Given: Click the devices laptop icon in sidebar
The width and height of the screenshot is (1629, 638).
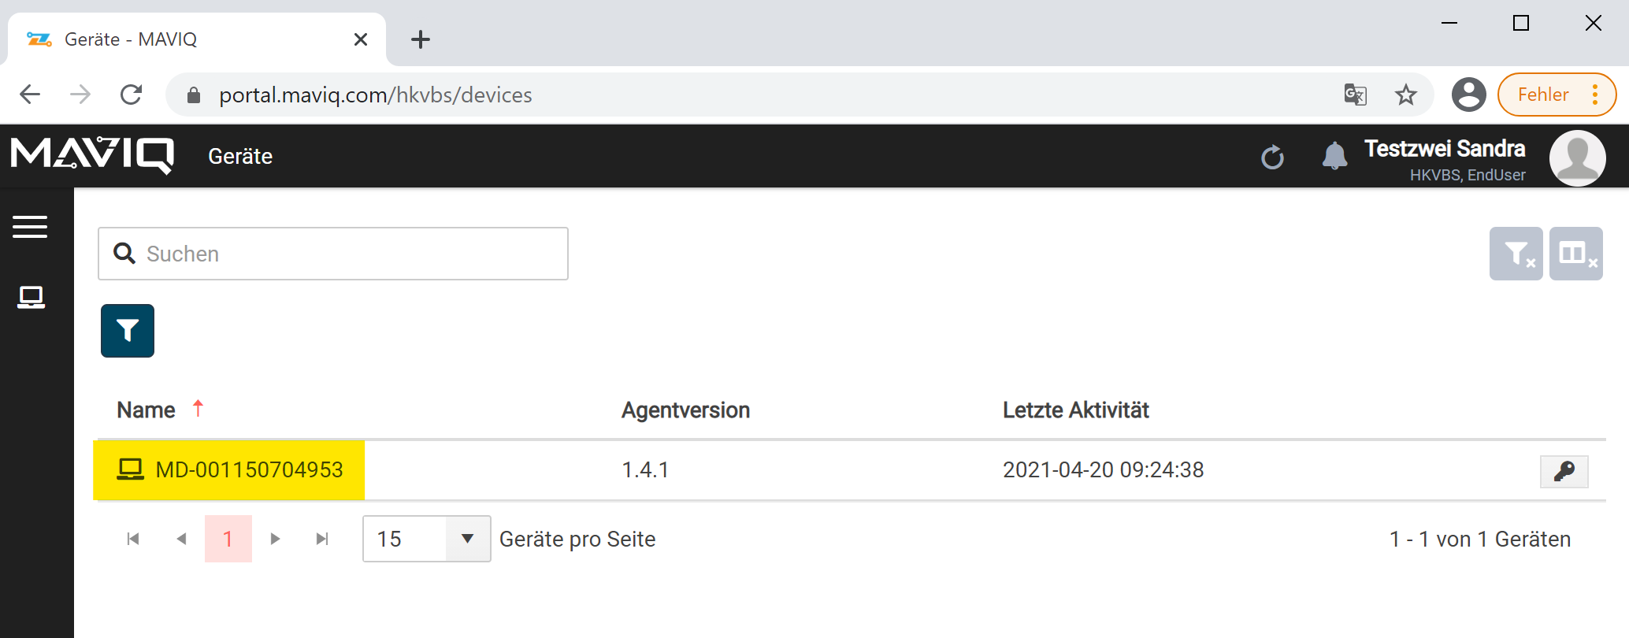Looking at the screenshot, I should 31,297.
